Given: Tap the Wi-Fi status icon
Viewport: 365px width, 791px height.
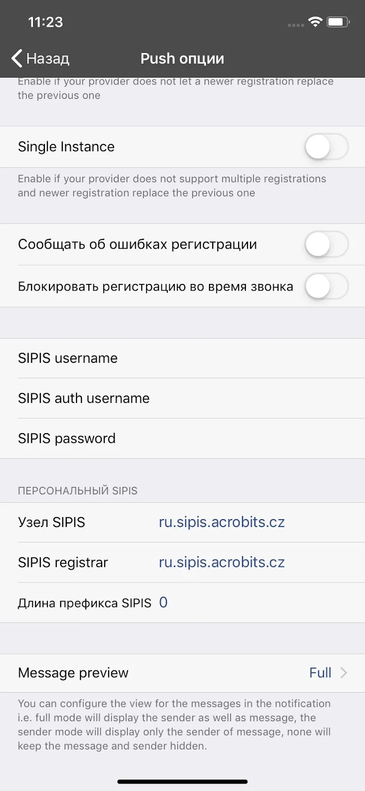Looking at the screenshot, I should coord(315,22).
